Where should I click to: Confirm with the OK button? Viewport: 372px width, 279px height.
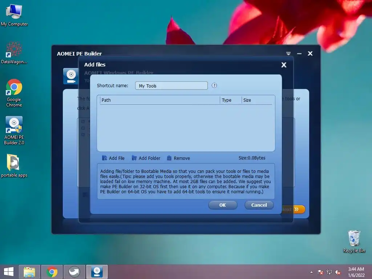point(223,205)
